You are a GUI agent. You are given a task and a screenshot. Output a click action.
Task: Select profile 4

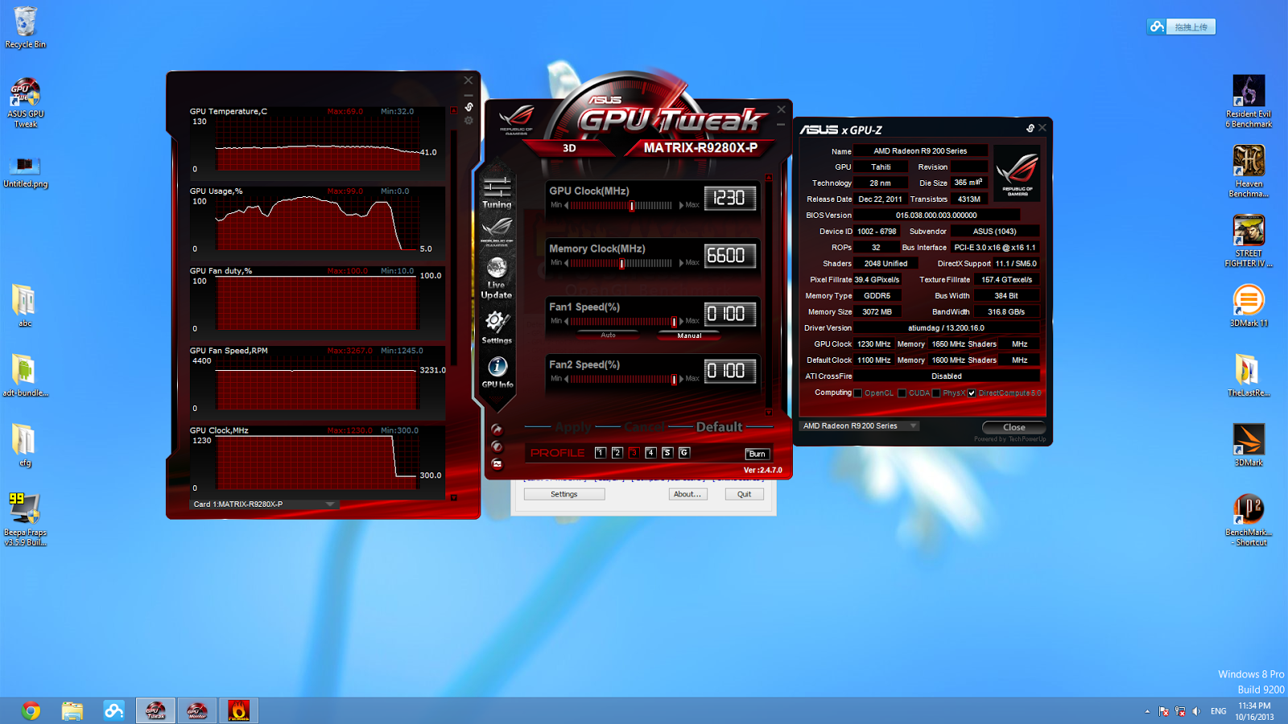(x=650, y=453)
